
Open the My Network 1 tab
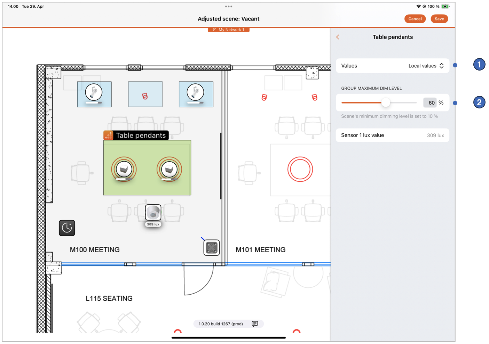(229, 30)
